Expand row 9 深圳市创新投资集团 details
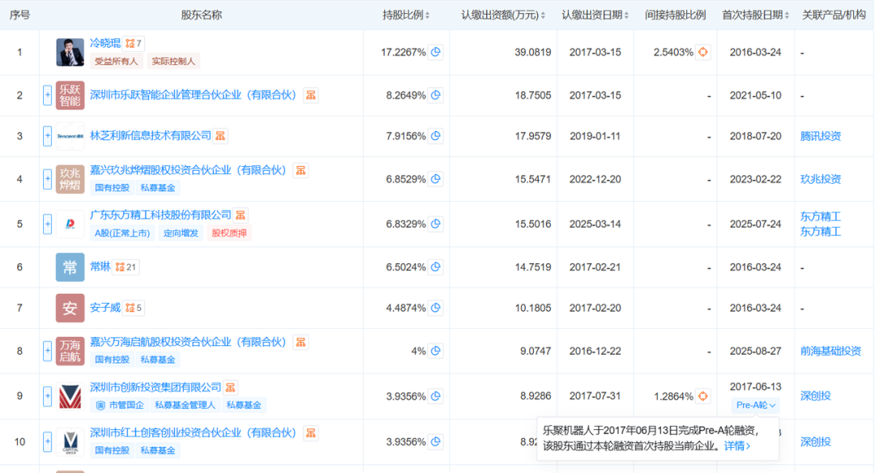The image size is (875, 473). click(47, 396)
